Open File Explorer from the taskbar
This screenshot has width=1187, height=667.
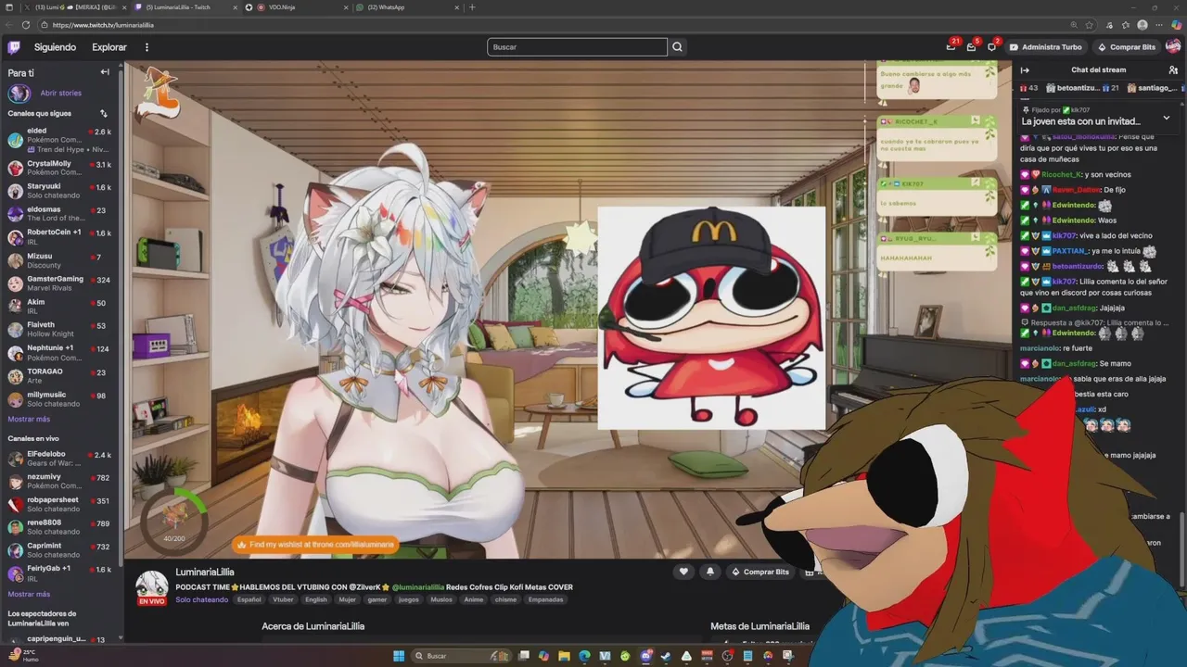point(564,656)
